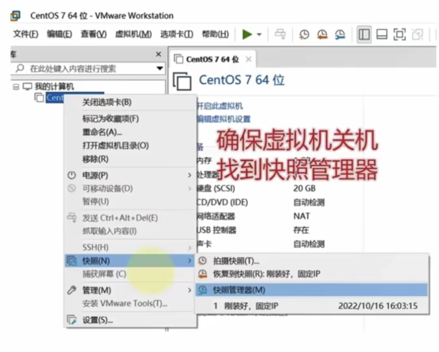Expand the 电源(P) submenu arrow
Image resolution: width=439 pixels, height=352 pixels.
190,175
